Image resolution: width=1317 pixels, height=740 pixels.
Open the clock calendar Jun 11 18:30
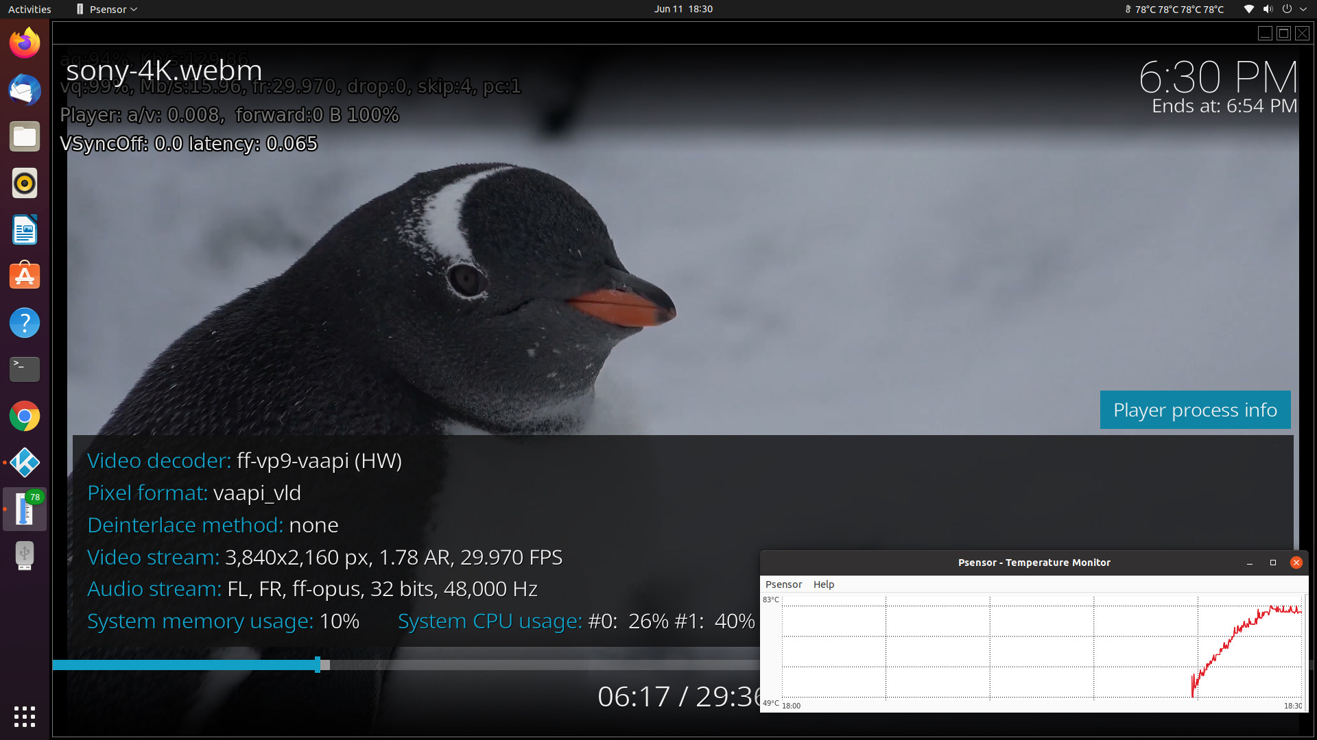683,9
